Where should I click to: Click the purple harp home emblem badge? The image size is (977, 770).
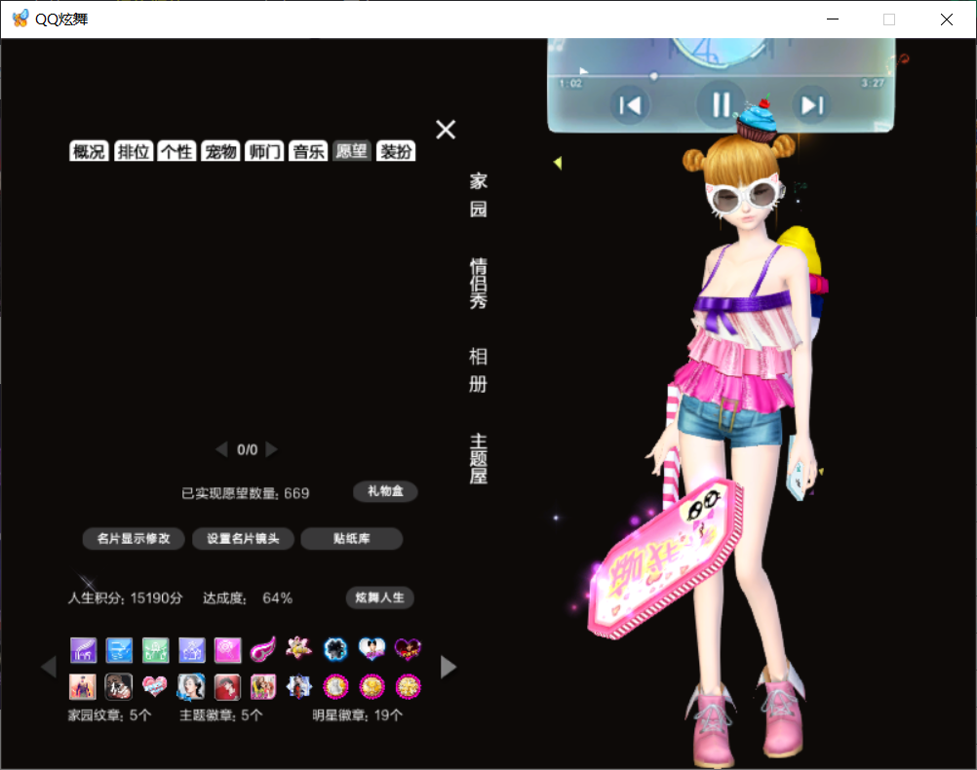(x=83, y=650)
